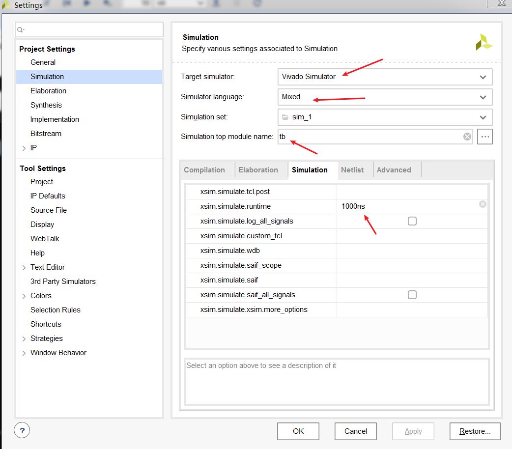Screen dimensions: 512x449
Task: Select General under Project Settings
Action: click(x=43, y=62)
